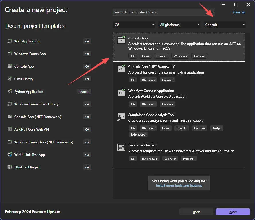
Task: Click the WinUI Unit Test App icon
Action: click(x=10, y=154)
